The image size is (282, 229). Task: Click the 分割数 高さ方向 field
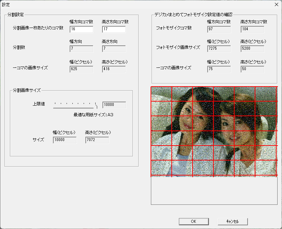[114, 49]
